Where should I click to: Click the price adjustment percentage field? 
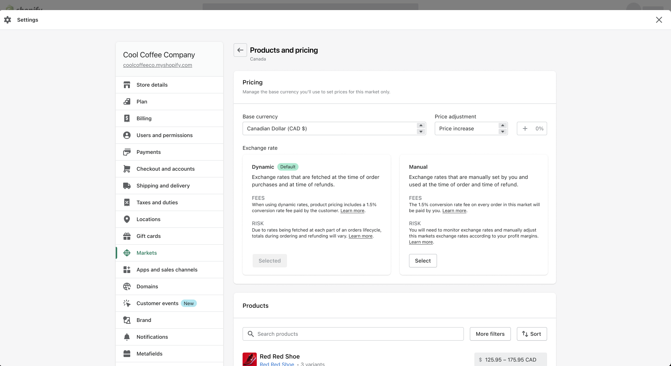[x=536, y=128]
